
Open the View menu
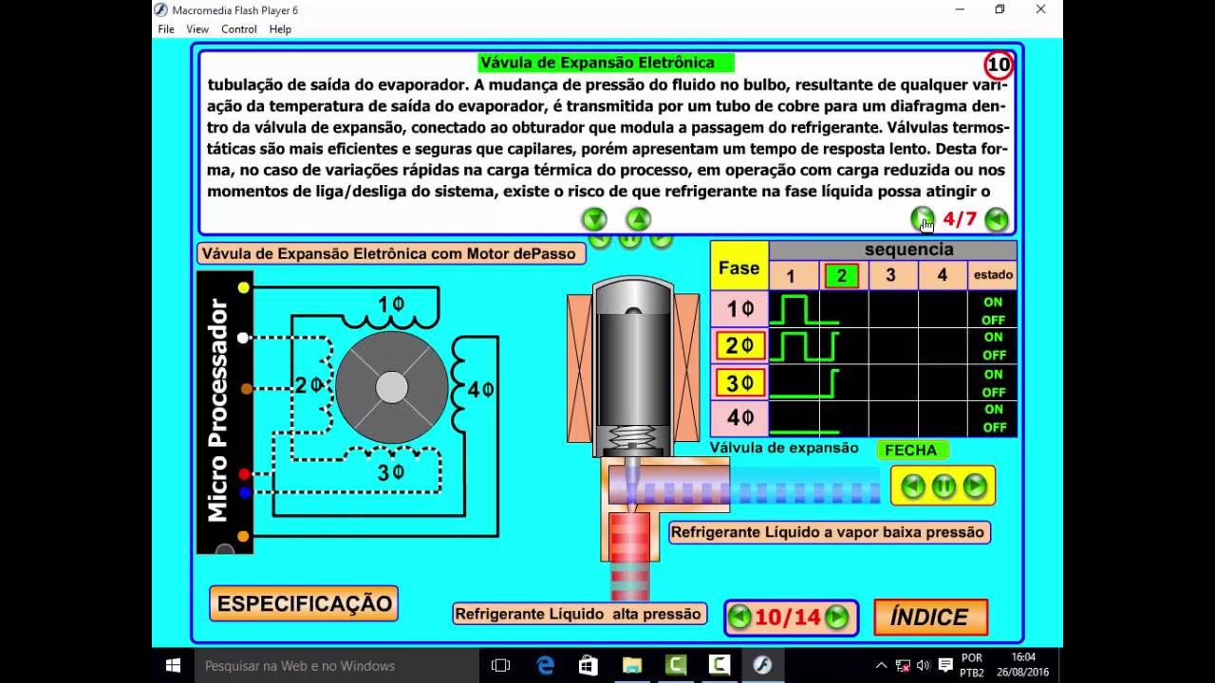[x=197, y=29]
